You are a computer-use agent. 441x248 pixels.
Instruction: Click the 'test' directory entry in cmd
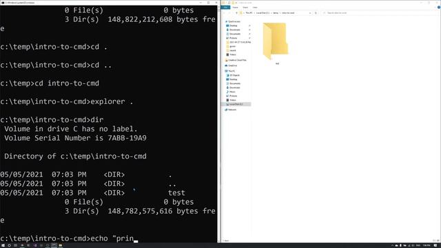(x=176, y=193)
